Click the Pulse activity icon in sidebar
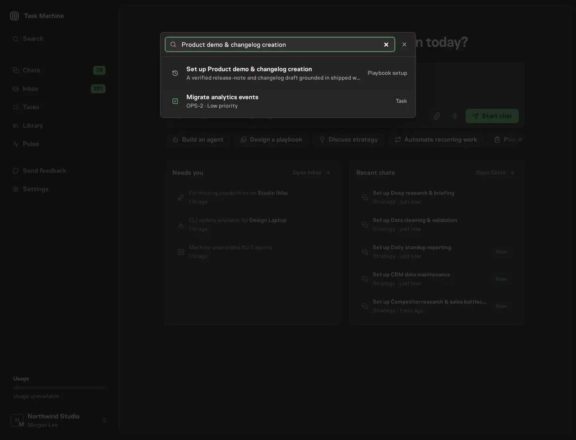Image resolution: width=576 pixels, height=440 pixels. (x=16, y=144)
